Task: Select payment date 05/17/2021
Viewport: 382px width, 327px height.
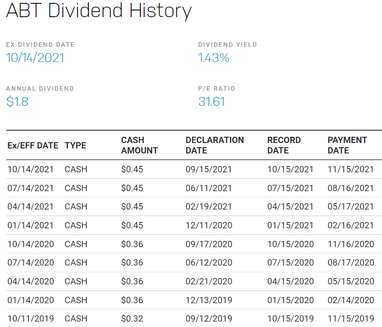Action: point(351,207)
